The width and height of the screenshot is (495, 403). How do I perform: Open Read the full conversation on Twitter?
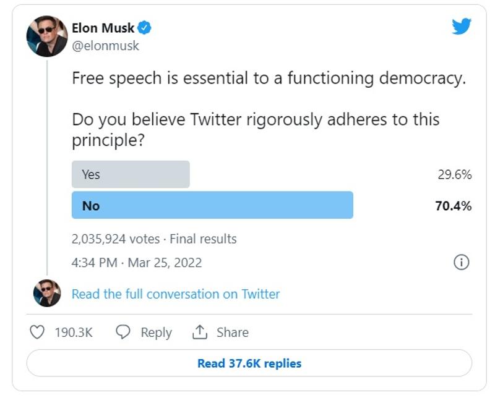(x=176, y=294)
